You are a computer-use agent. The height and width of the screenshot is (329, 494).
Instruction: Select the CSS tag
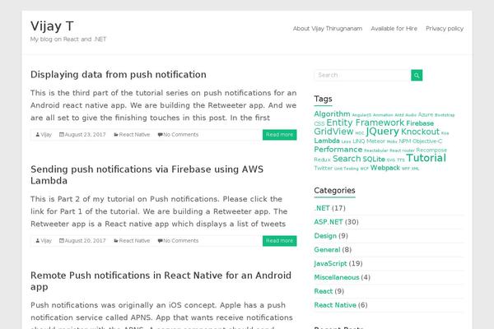click(319, 123)
